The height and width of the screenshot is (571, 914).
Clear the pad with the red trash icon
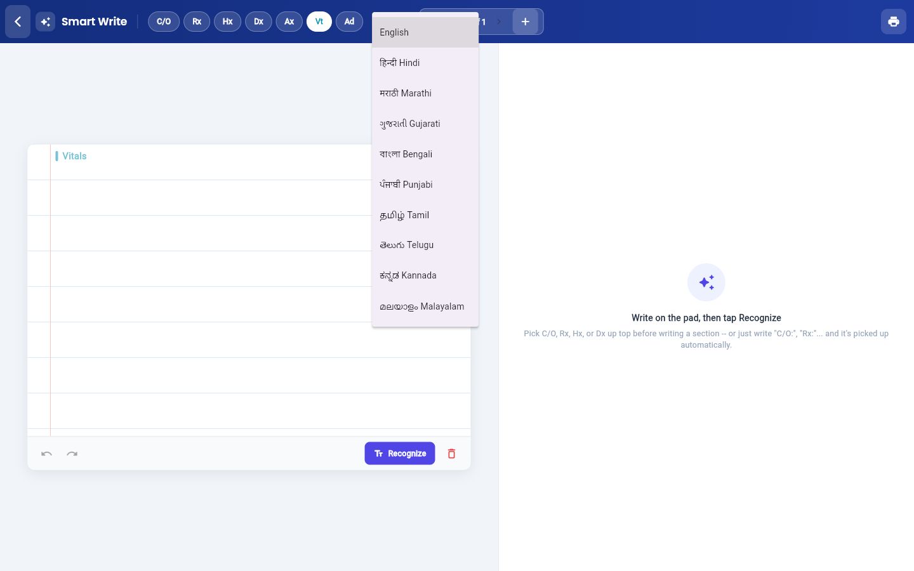coord(451,454)
